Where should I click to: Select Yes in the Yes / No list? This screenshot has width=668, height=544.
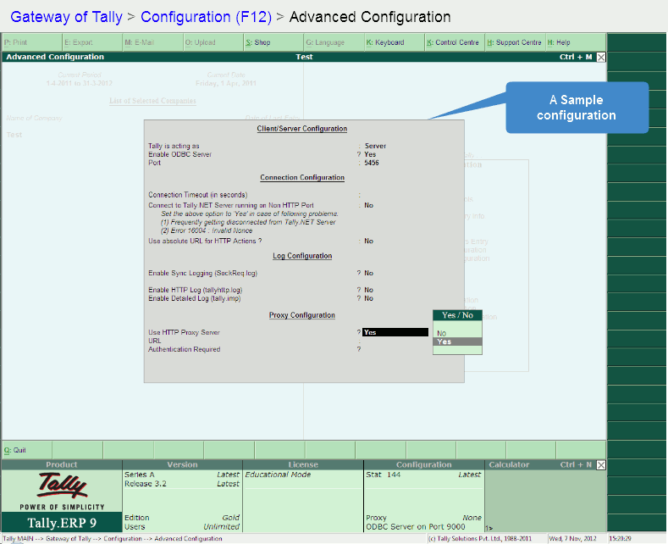click(x=457, y=341)
